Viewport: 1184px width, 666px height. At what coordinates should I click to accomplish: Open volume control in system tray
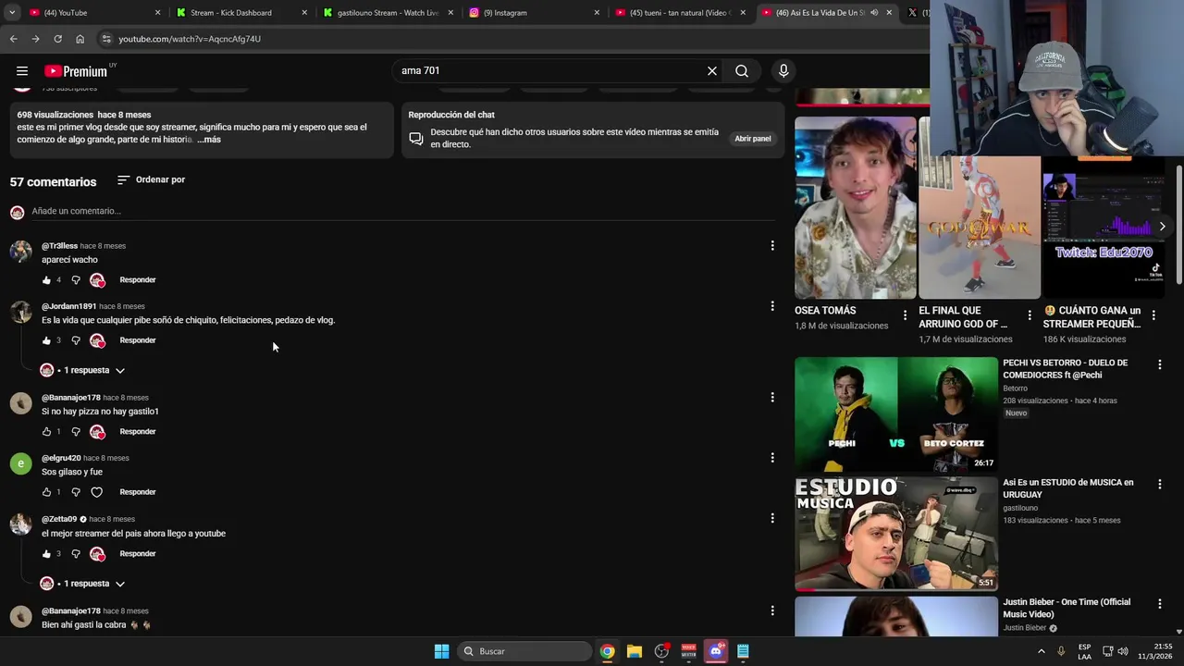pyautogui.click(x=1123, y=651)
